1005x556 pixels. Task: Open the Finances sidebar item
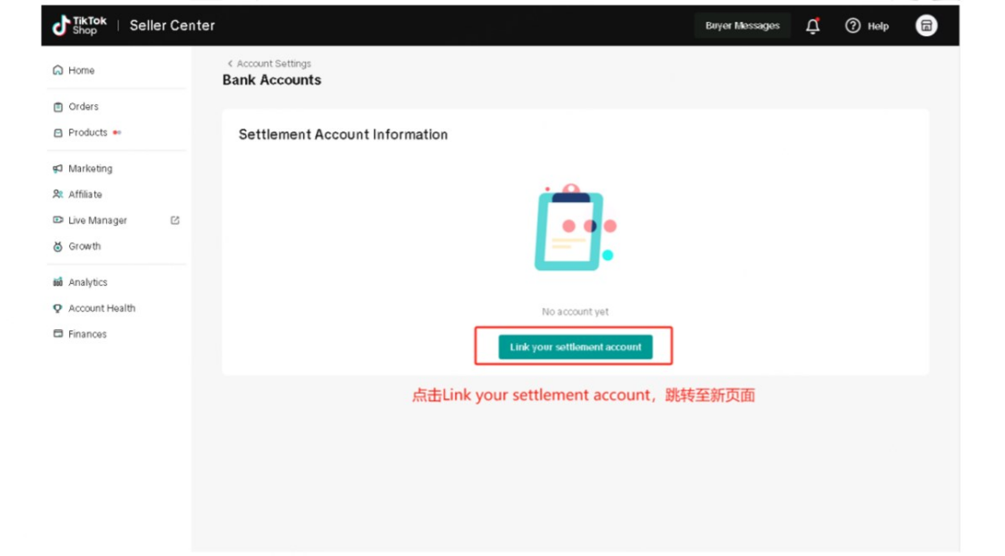(87, 335)
